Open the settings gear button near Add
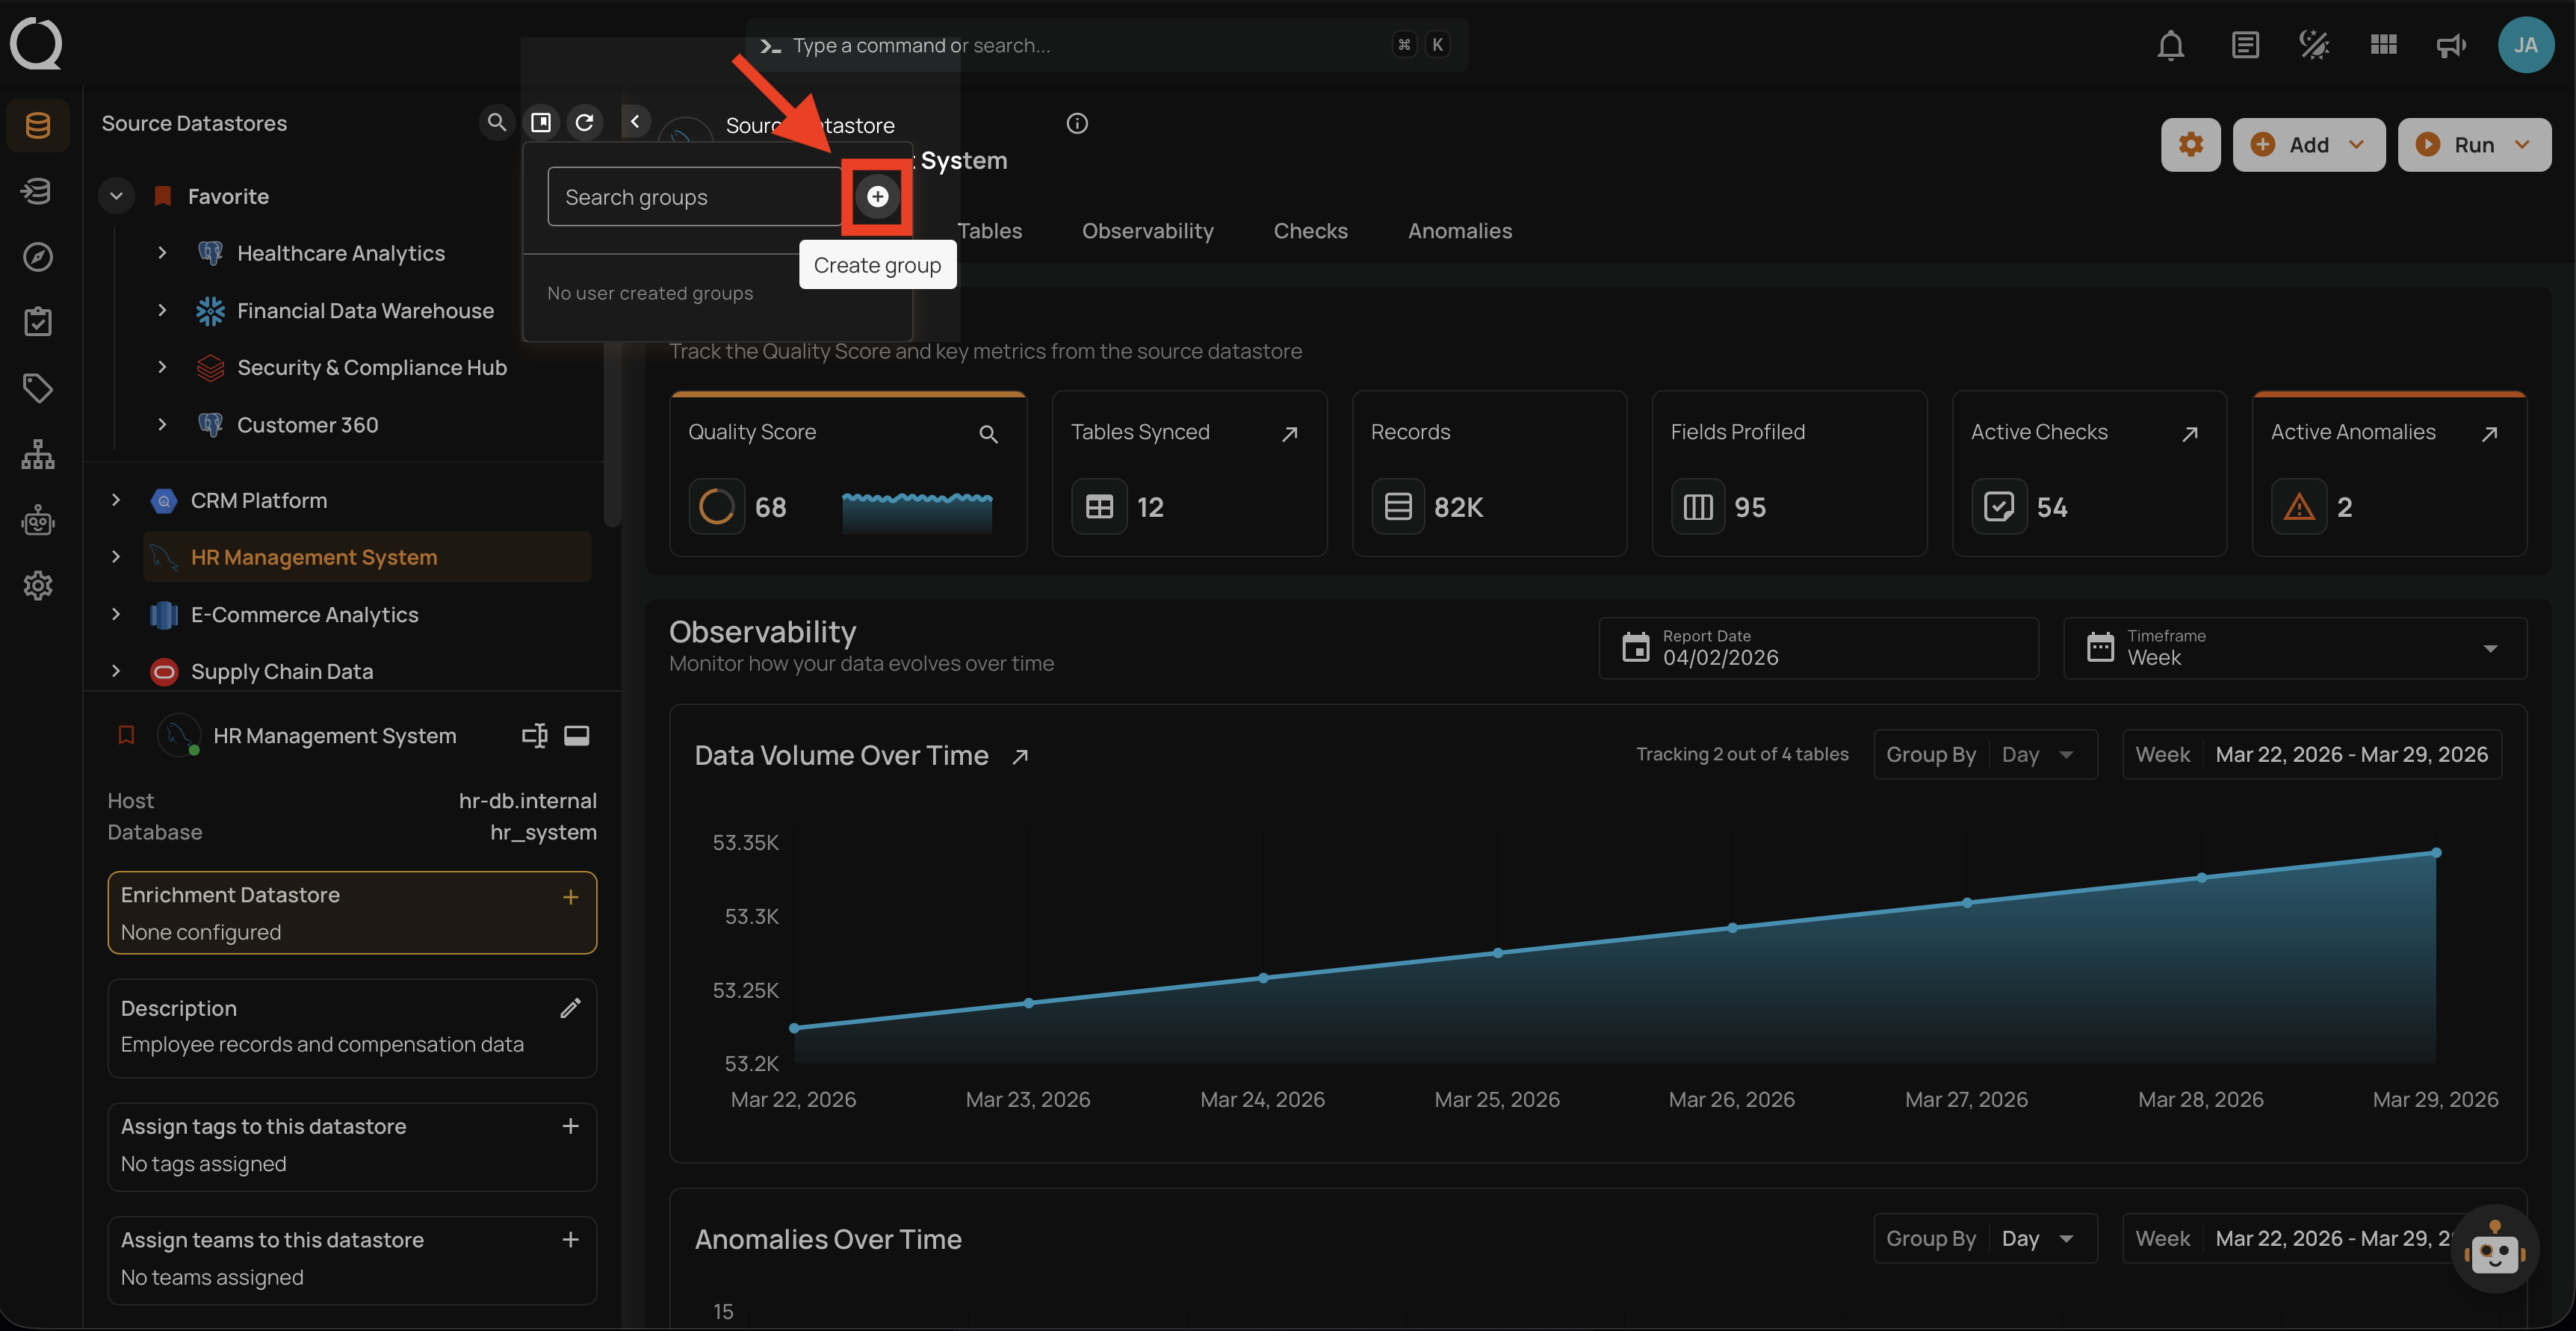 point(2190,145)
